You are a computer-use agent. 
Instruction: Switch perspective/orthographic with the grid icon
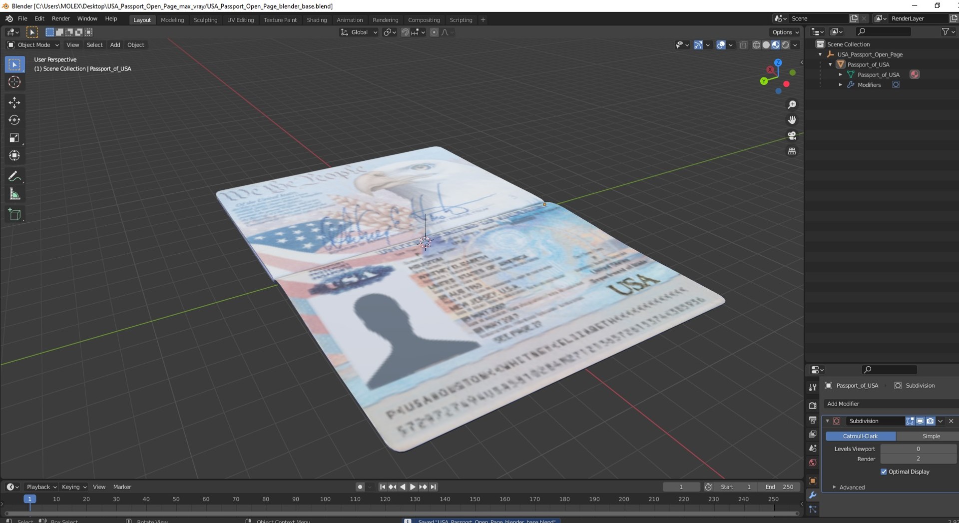tap(792, 151)
